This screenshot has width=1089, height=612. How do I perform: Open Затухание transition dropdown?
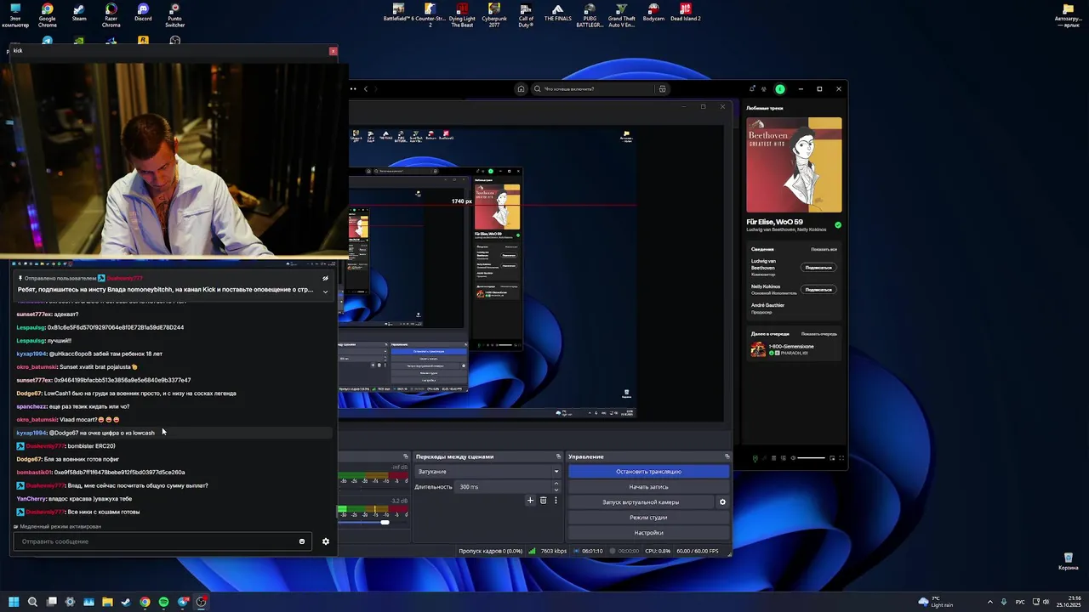pos(487,472)
